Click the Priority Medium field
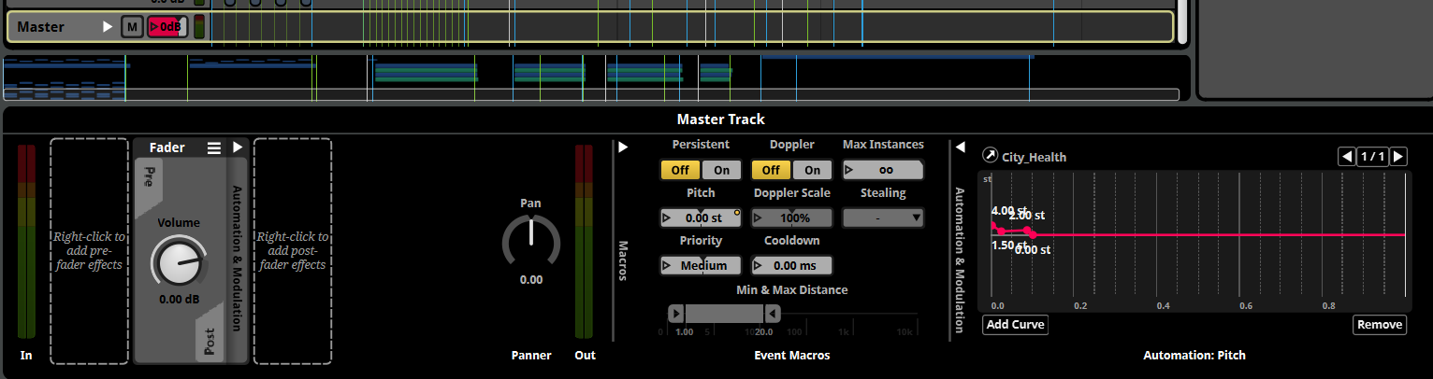 pyautogui.click(x=701, y=265)
